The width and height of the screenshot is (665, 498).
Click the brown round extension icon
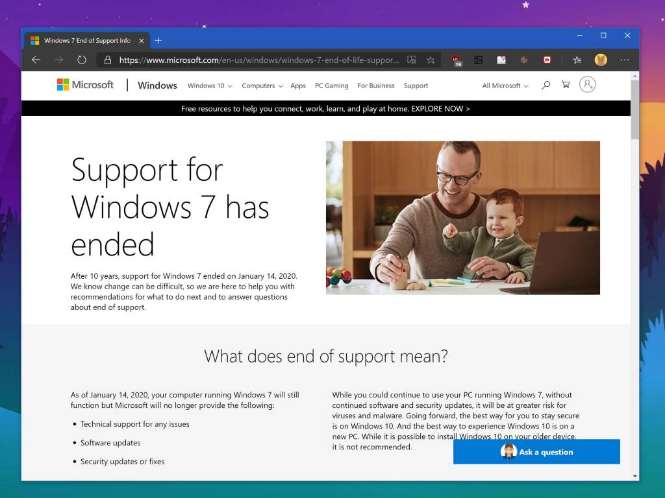(x=524, y=60)
